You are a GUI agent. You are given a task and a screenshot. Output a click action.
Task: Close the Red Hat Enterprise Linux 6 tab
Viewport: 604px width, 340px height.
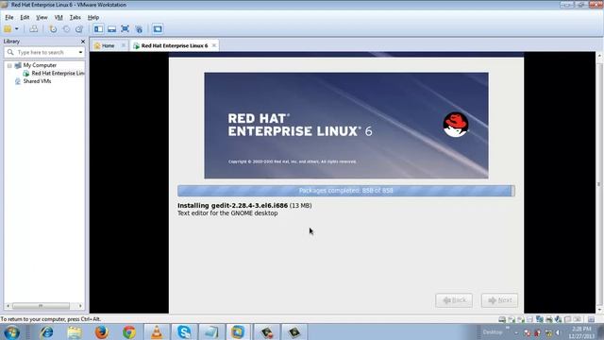214,45
